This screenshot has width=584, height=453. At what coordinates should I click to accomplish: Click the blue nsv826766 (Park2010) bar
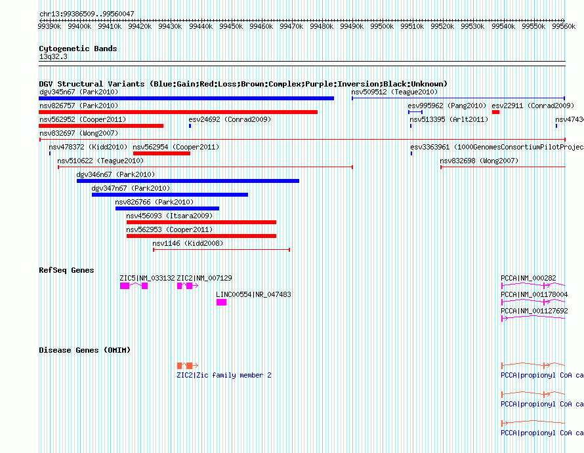(x=167, y=208)
